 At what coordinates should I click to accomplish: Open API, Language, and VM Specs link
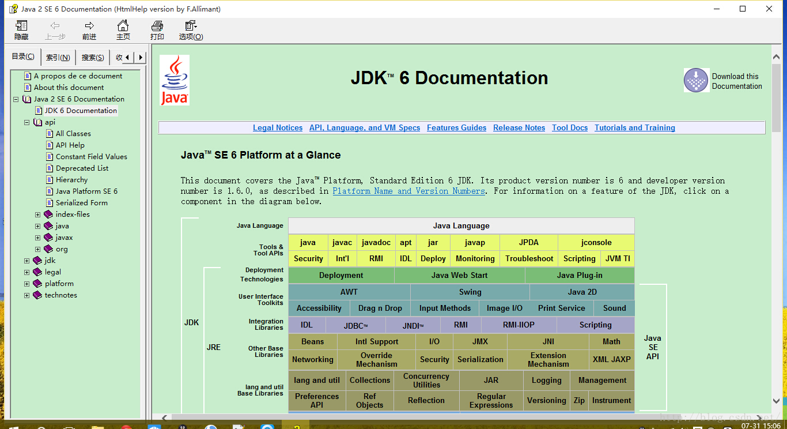365,128
